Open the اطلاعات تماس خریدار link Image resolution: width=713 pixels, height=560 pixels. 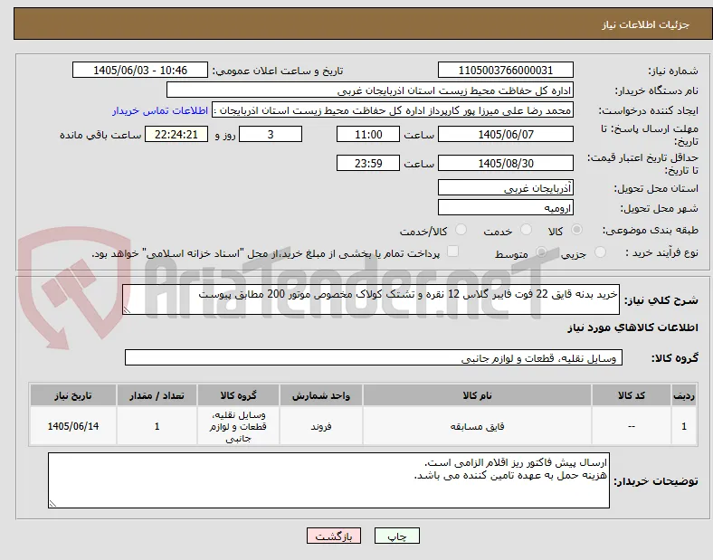[x=160, y=110]
